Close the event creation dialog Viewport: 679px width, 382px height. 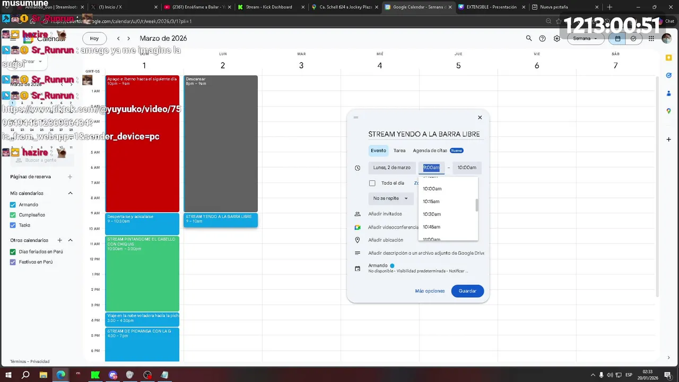(480, 117)
